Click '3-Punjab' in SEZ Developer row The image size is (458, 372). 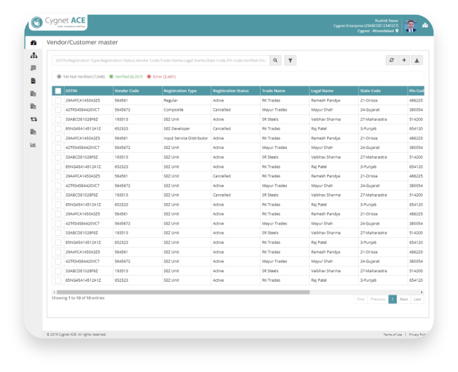tap(368, 129)
